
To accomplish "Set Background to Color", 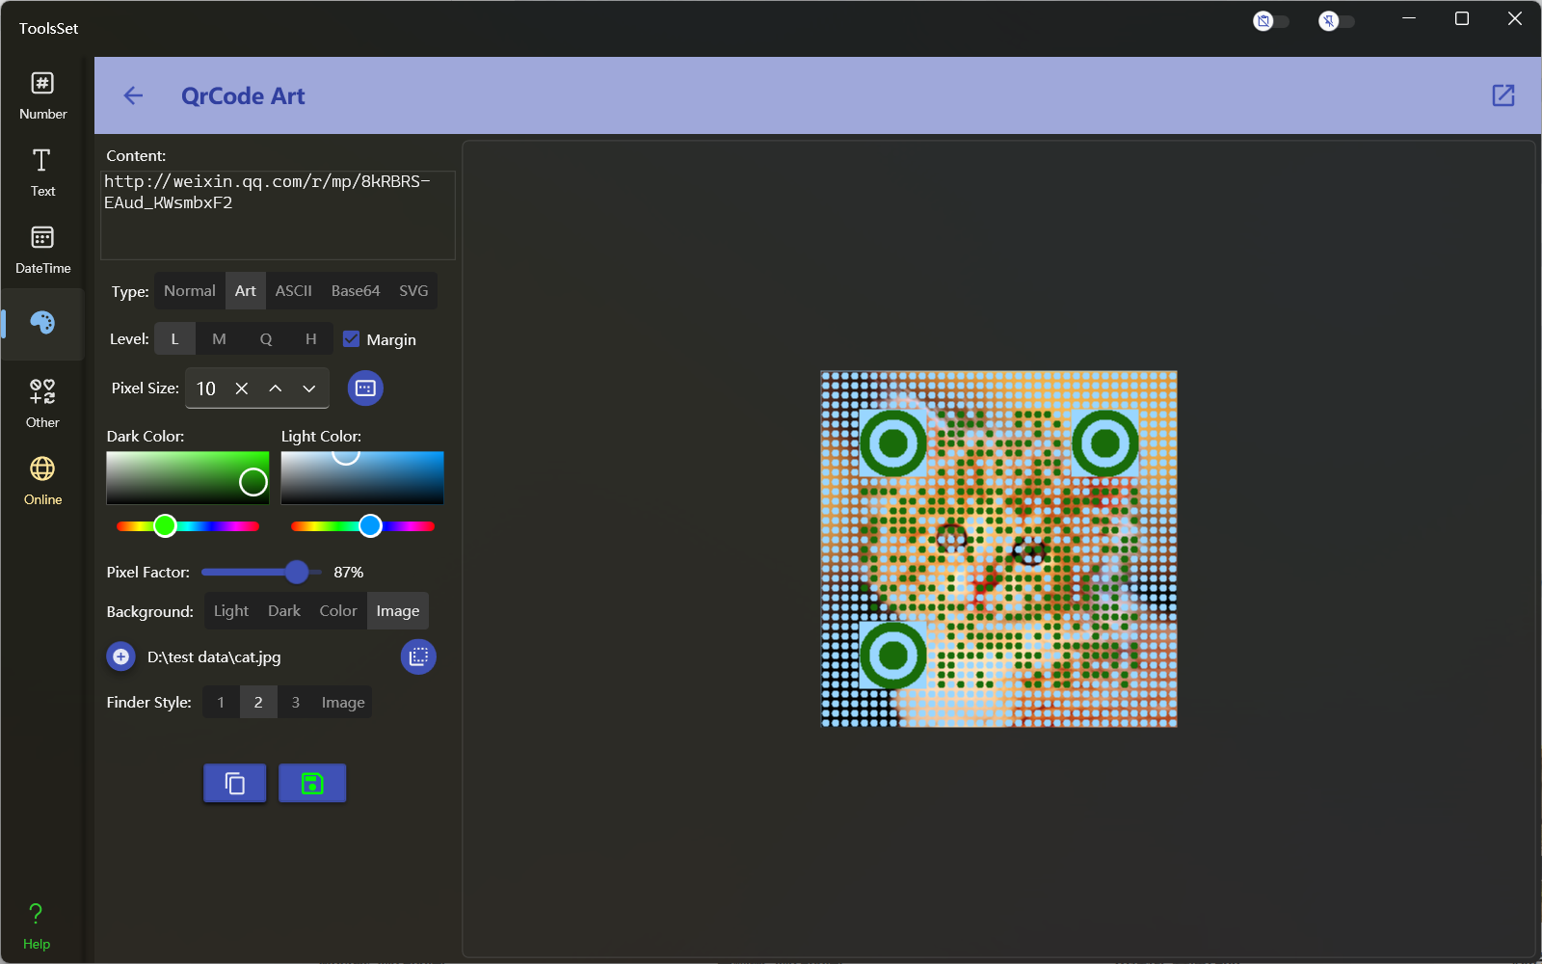I will click(338, 611).
